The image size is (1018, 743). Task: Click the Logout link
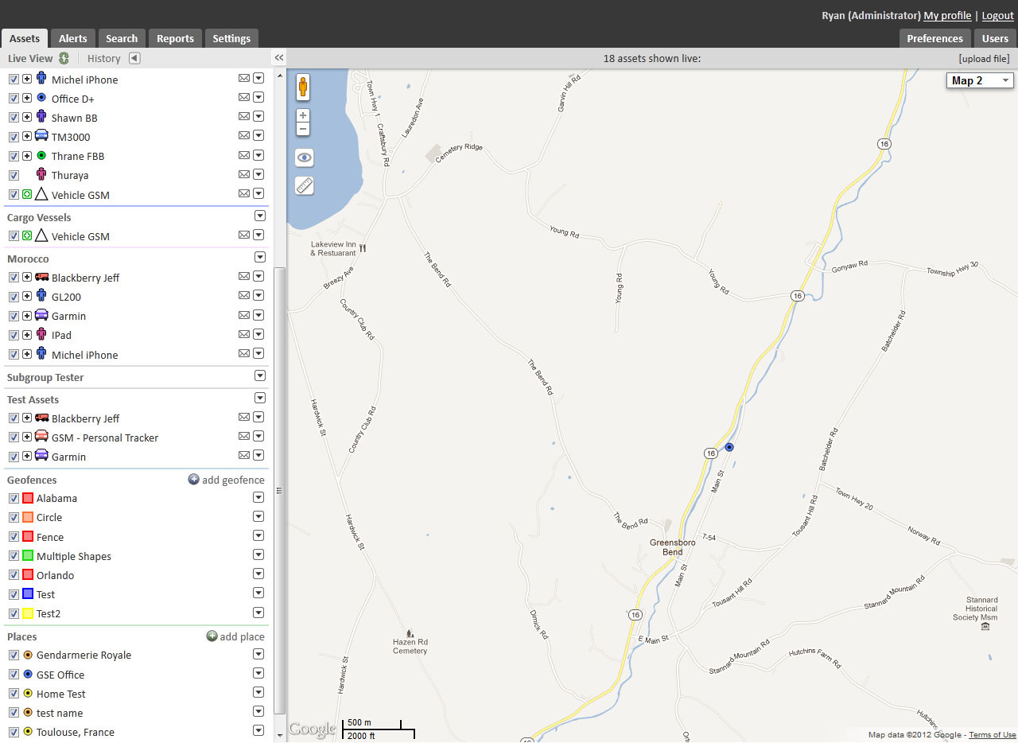(x=997, y=15)
